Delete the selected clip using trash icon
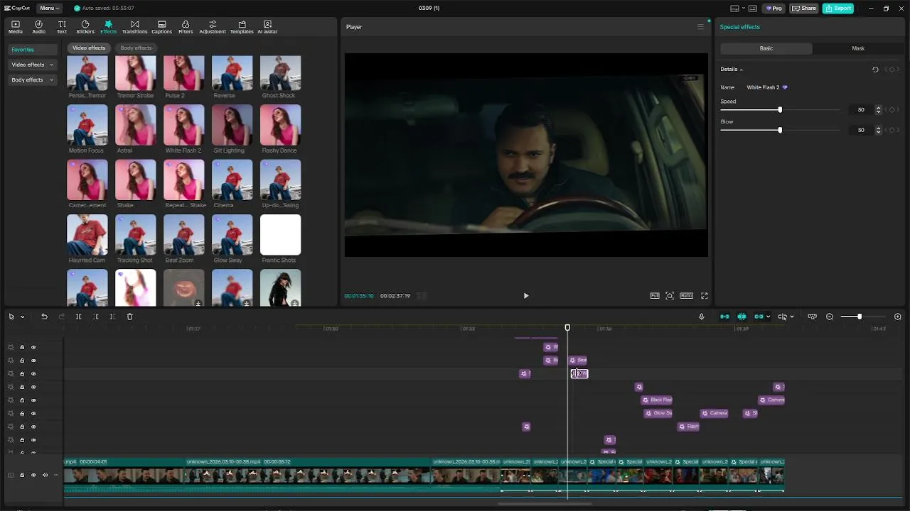This screenshot has width=910, height=511. click(129, 317)
